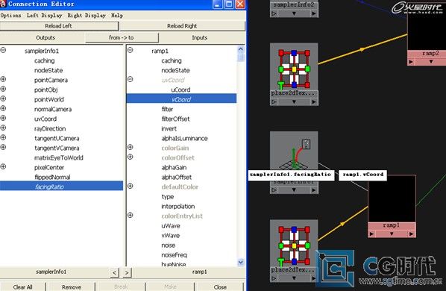Close the Connection Editor with Close button
446x291 pixels.
click(220, 287)
